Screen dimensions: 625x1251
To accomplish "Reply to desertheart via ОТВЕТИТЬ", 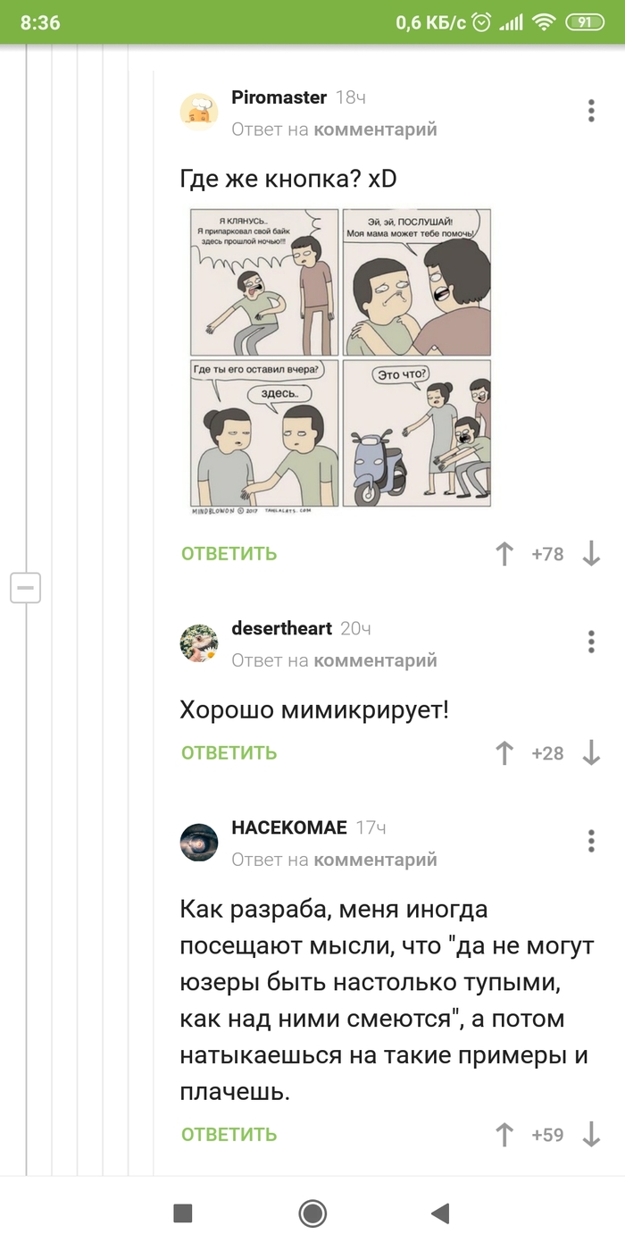I will click(229, 753).
